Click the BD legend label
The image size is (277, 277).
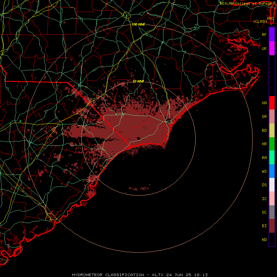[264, 130]
